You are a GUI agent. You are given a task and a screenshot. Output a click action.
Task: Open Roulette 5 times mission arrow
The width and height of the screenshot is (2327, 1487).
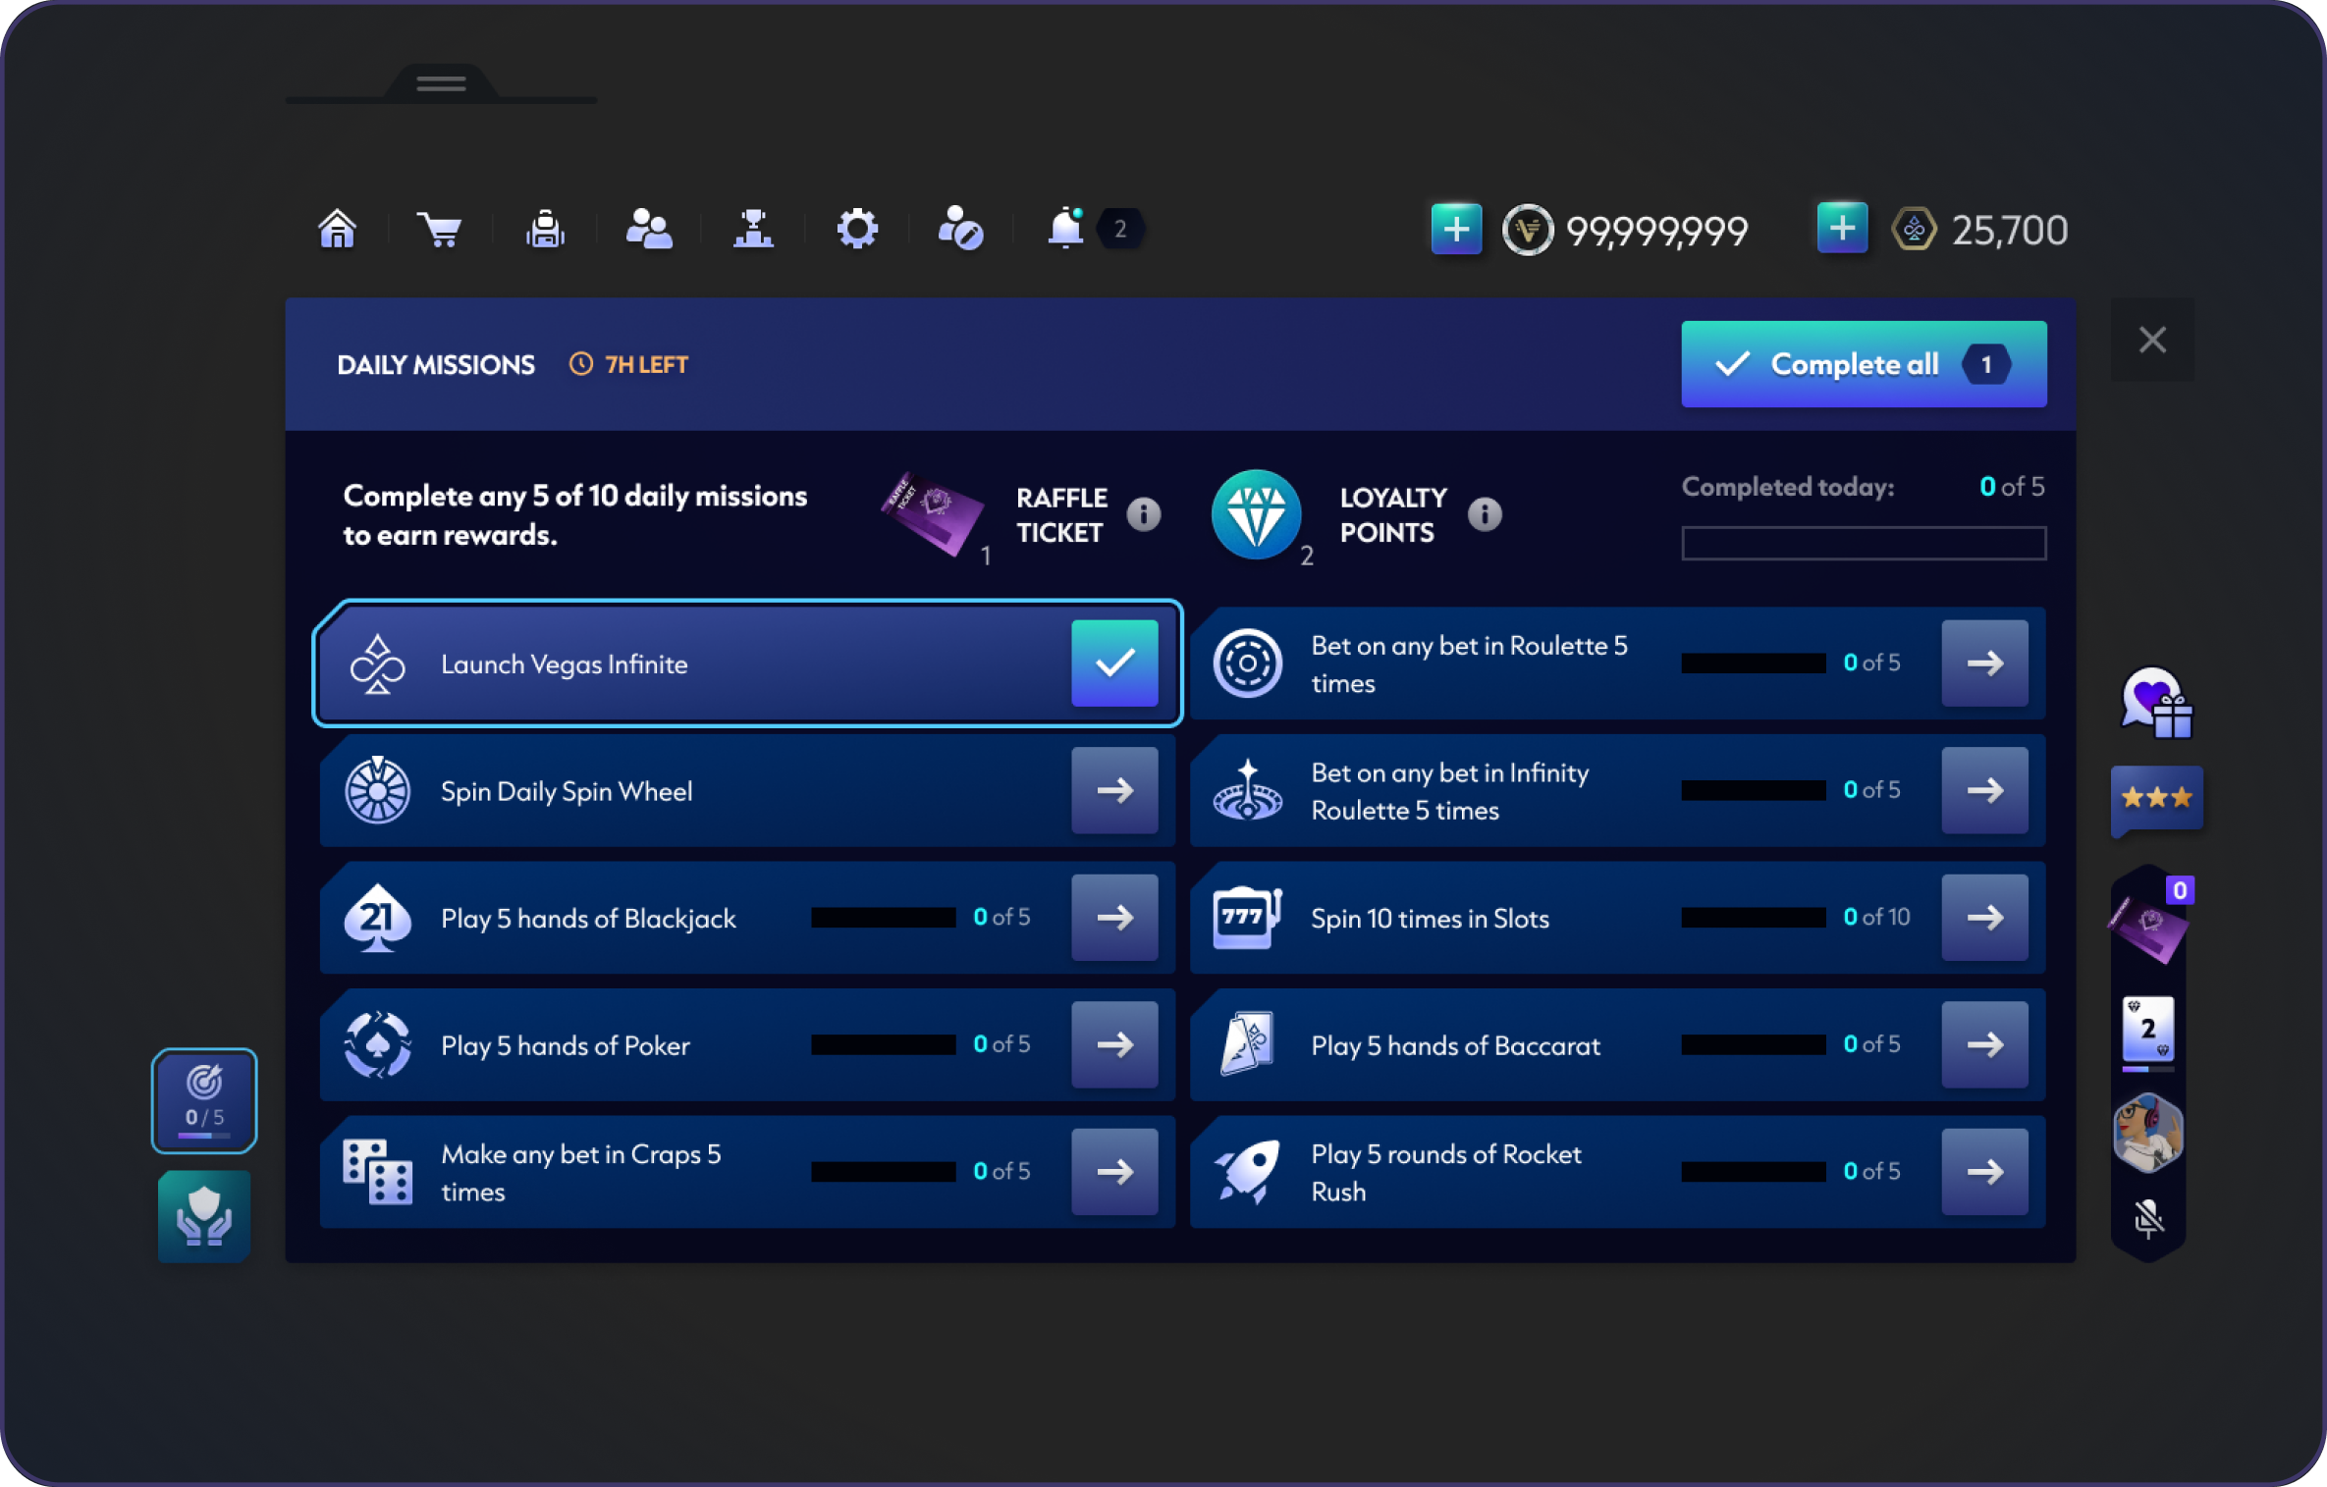point(1984,664)
